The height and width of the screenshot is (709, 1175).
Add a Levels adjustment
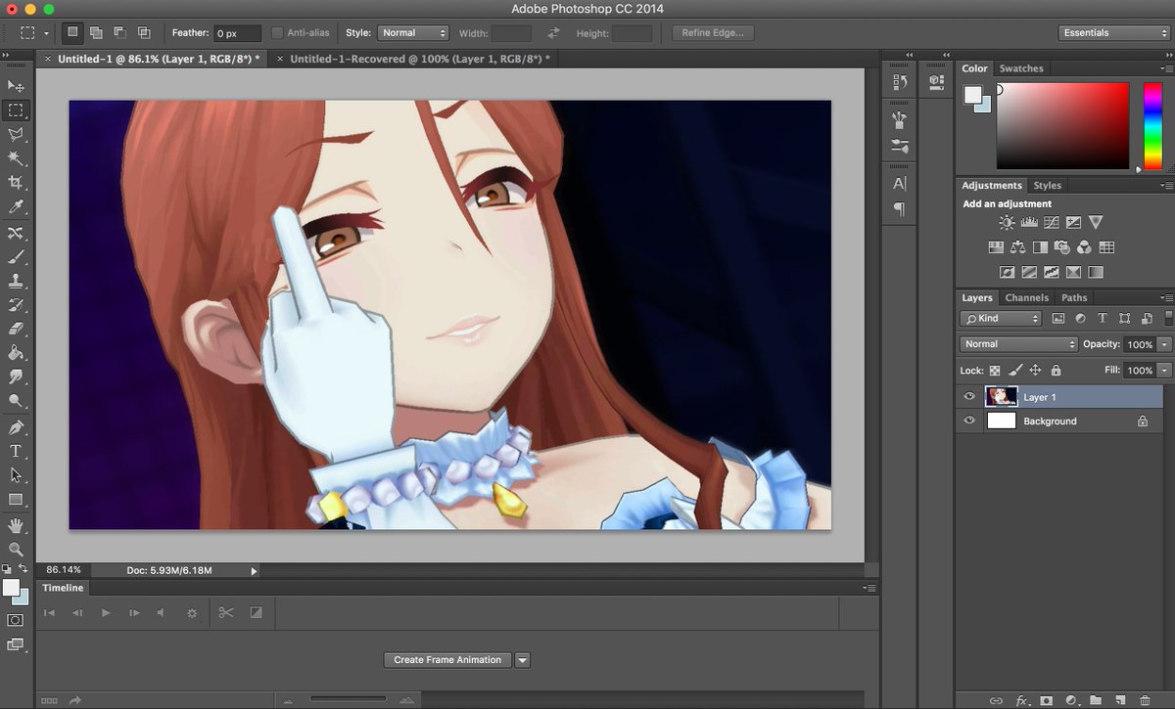tap(1029, 223)
